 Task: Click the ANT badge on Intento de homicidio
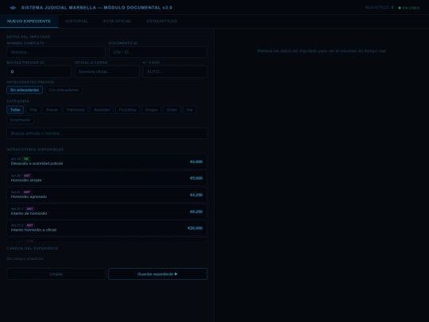[30, 209]
